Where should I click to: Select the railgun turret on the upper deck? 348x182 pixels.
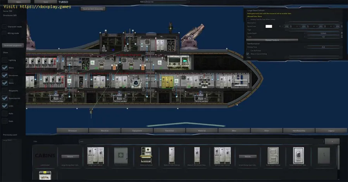point(192,37)
